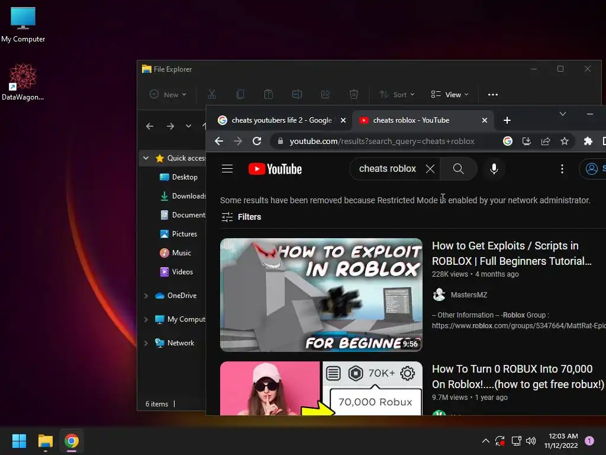Expand the OneDrive tree node

[x=146, y=296]
